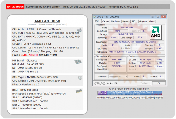Click the Slot 2 : 4096MB (10700) line

click(x=27, y=105)
